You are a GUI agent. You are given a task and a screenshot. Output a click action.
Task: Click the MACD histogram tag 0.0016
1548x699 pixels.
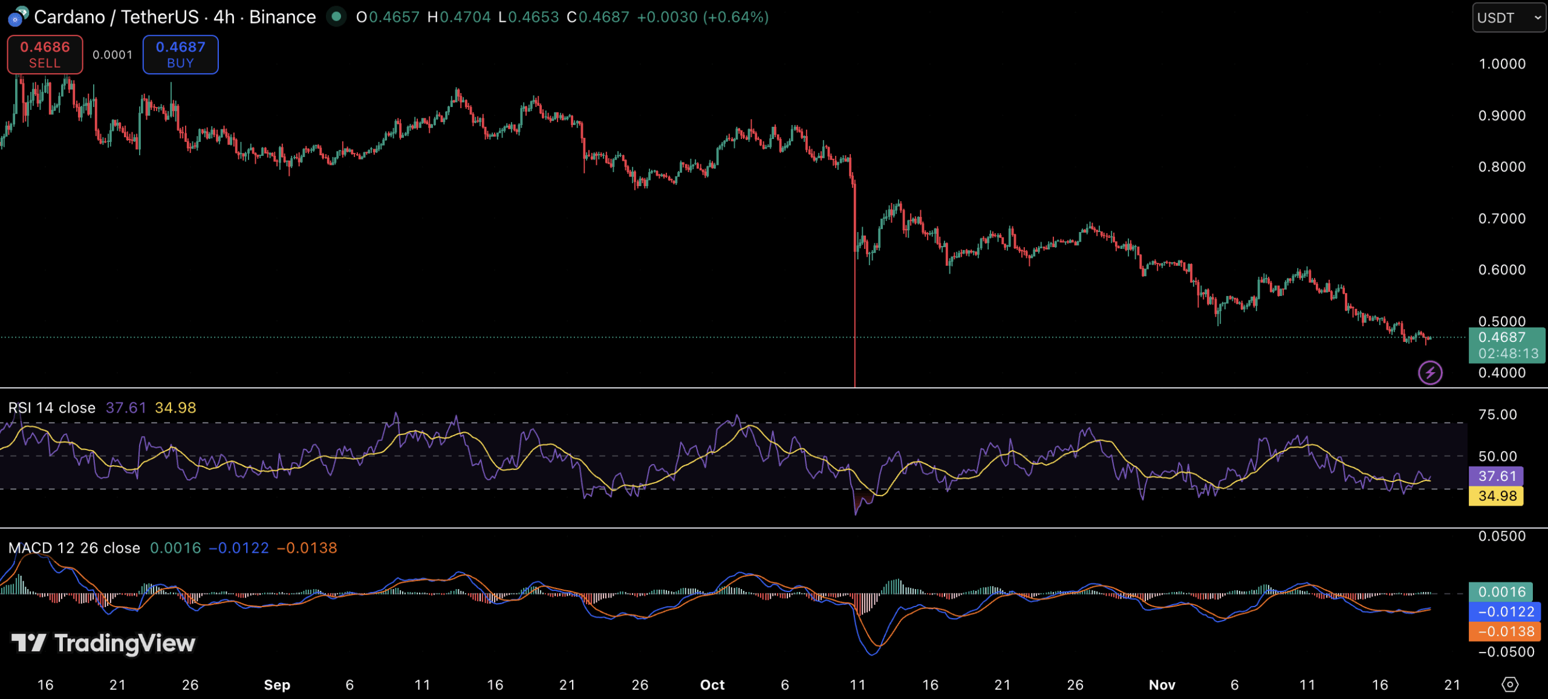pyautogui.click(x=1501, y=591)
